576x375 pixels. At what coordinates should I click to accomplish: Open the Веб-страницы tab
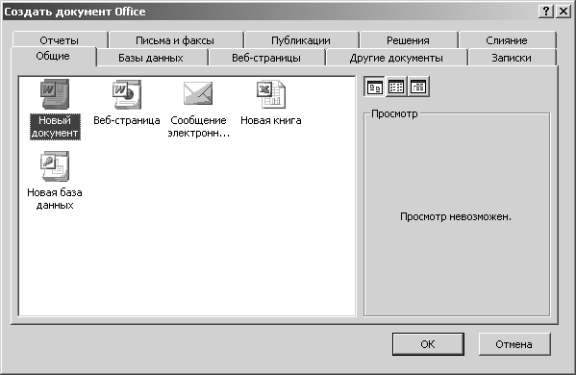tap(266, 58)
